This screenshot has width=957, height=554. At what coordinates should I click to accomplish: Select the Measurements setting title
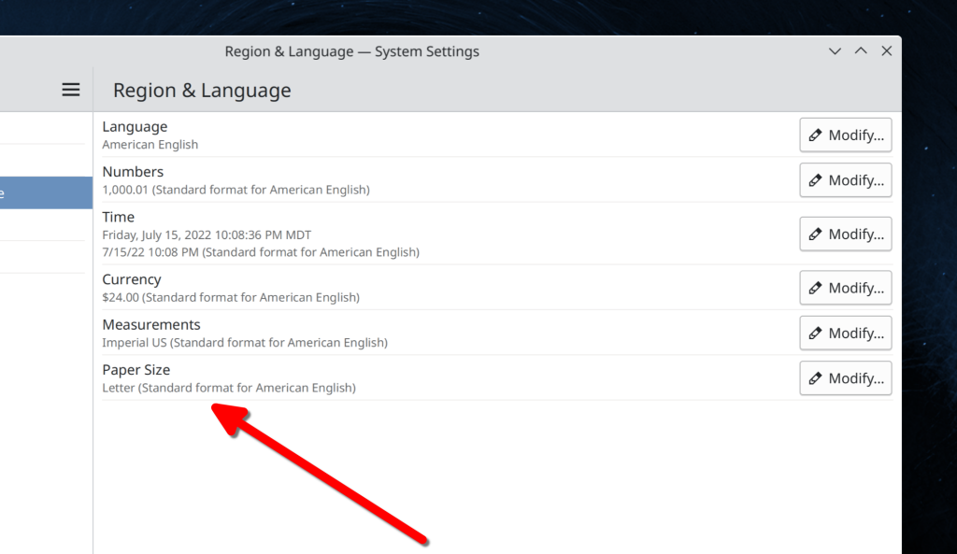pyautogui.click(x=151, y=324)
